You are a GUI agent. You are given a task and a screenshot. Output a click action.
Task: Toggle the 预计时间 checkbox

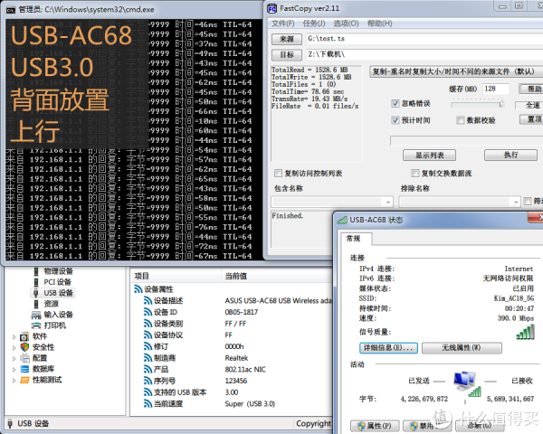(395, 120)
